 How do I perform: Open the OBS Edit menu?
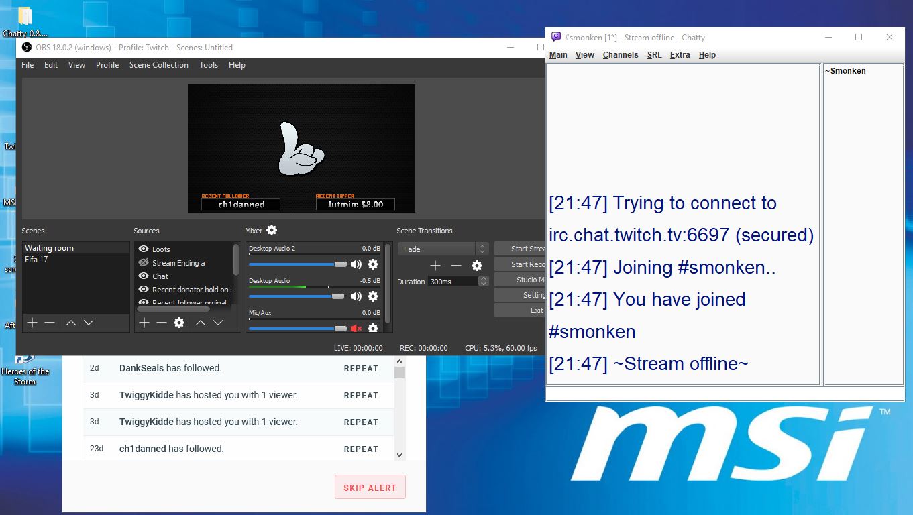pos(51,65)
